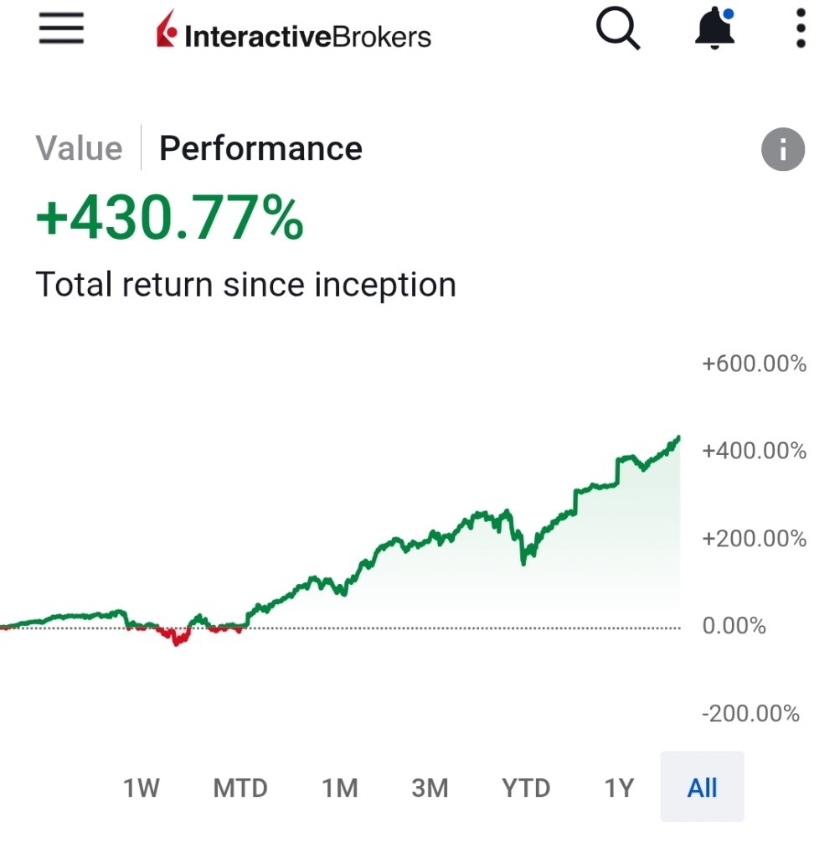Switch to the Value tab
Image resolution: width=840 pixels, height=853 pixels.
click(80, 148)
